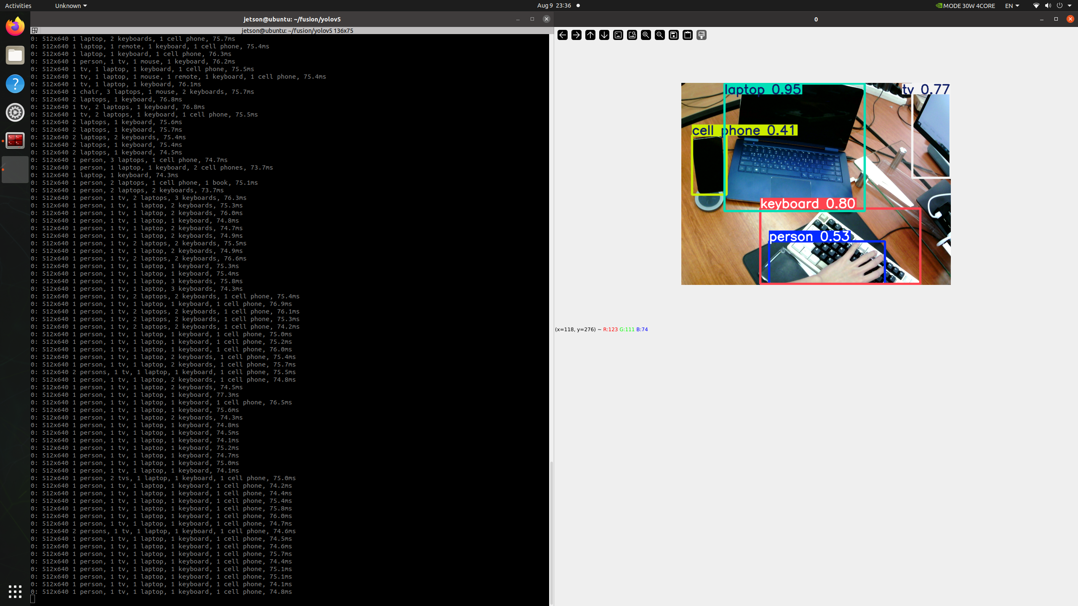Maximize the image viewer window titled 0
The height and width of the screenshot is (606, 1078).
[x=1056, y=19]
